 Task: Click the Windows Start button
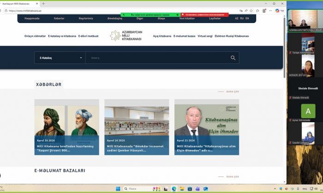click(x=117, y=188)
